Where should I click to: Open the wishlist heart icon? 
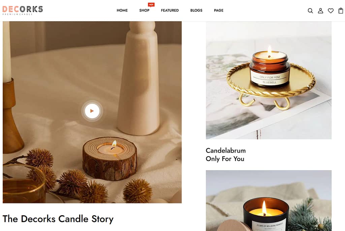pos(331,10)
